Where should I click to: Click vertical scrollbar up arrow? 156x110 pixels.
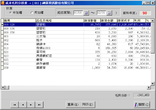(x=153, y=21)
